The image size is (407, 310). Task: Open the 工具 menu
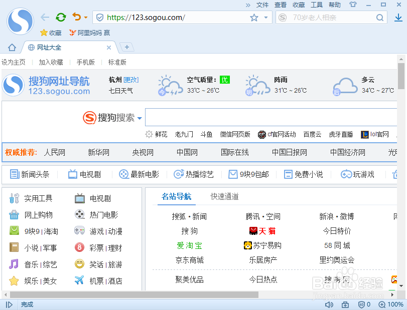tap(316, 5)
